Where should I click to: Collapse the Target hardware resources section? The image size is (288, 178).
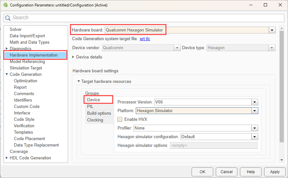(x=78, y=82)
